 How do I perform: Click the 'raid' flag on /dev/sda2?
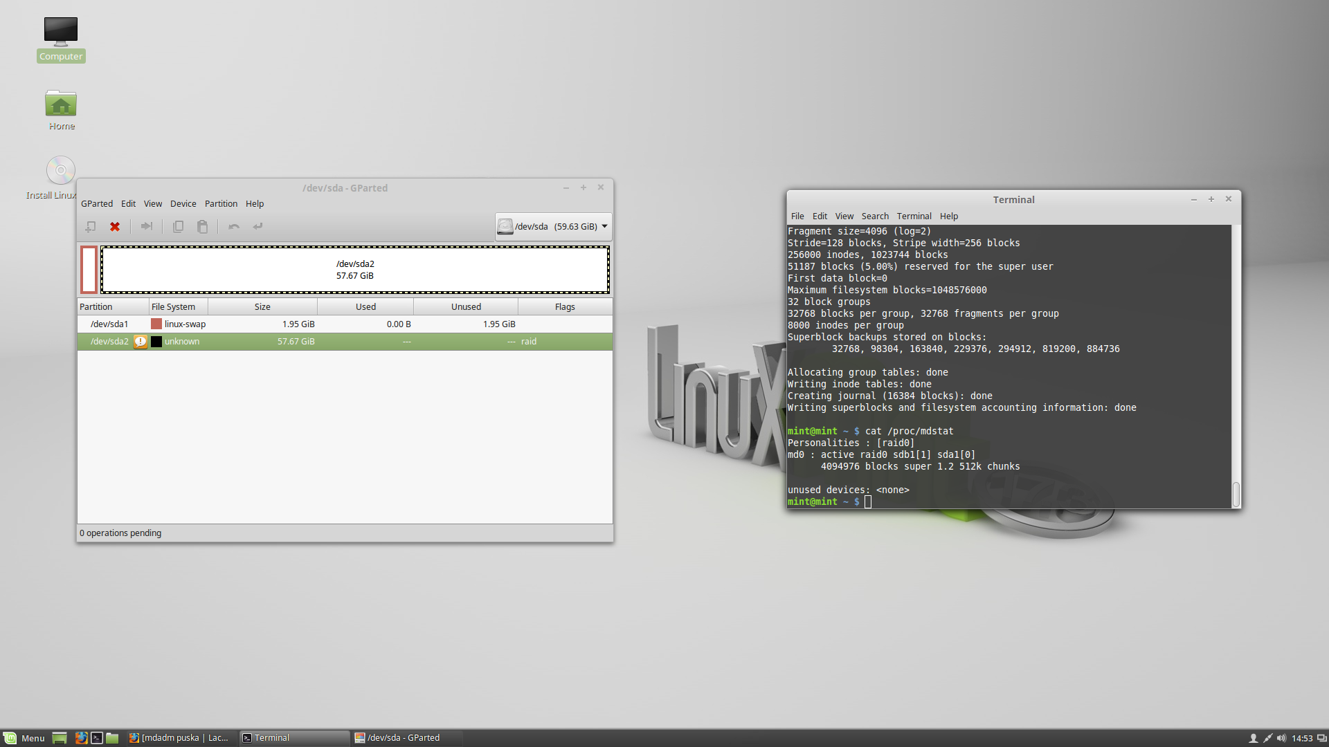pyautogui.click(x=529, y=341)
